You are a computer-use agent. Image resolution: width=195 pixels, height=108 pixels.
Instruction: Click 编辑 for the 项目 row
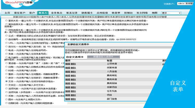(x=68, y=95)
